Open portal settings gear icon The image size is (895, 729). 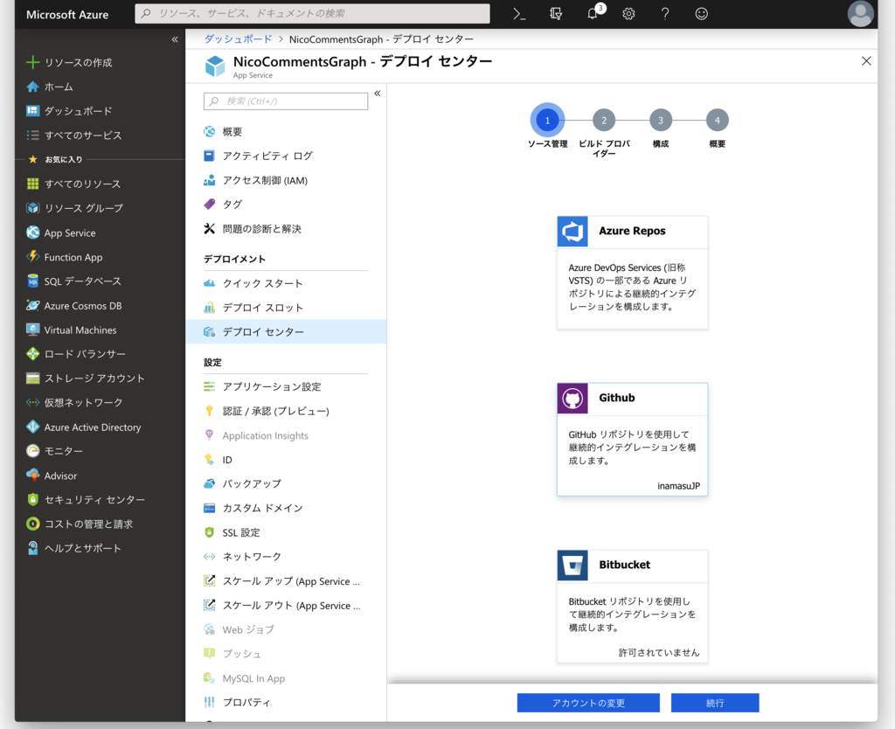[x=628, y=14]
